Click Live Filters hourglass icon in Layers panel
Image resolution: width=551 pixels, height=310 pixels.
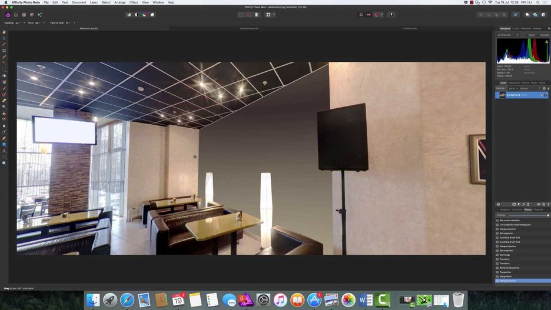coord(528,204)
